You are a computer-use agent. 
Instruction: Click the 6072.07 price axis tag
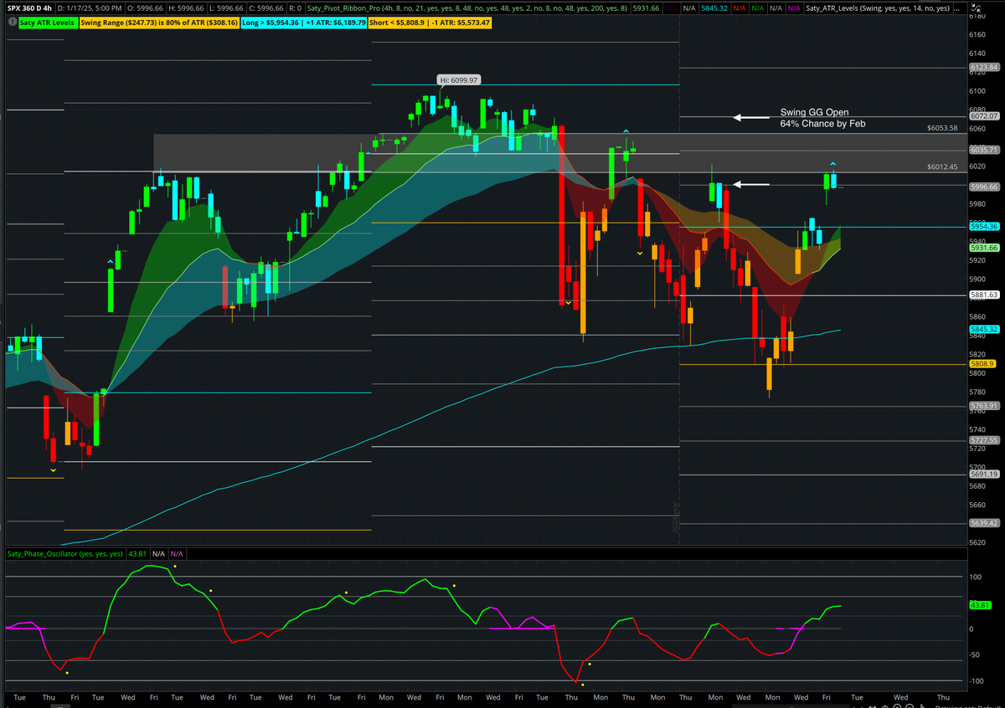pyautogui.click(x=984, y=116)
